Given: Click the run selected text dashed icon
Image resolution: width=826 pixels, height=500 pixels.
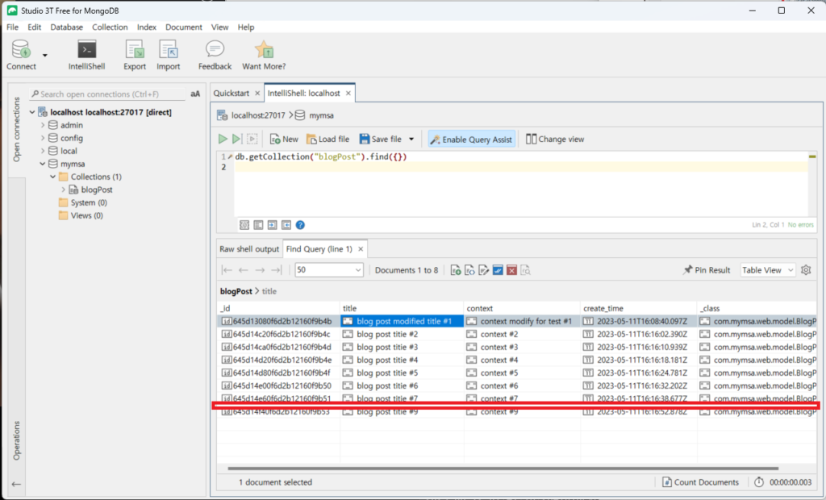Looking at the screenshot, I should 252,139.
